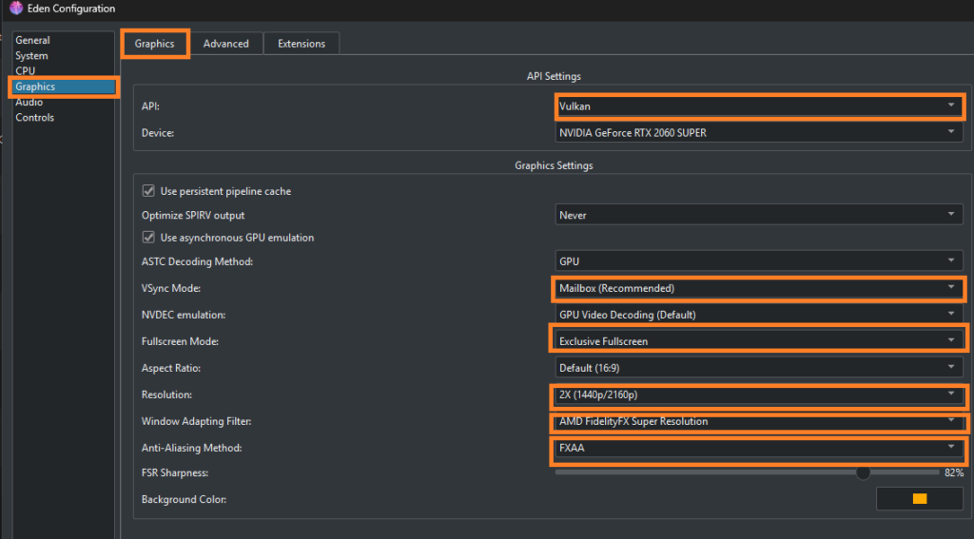
Task: Open the Optimize SPIRV output dropdown
Action: pyautogui.click(x=758, y=215)
